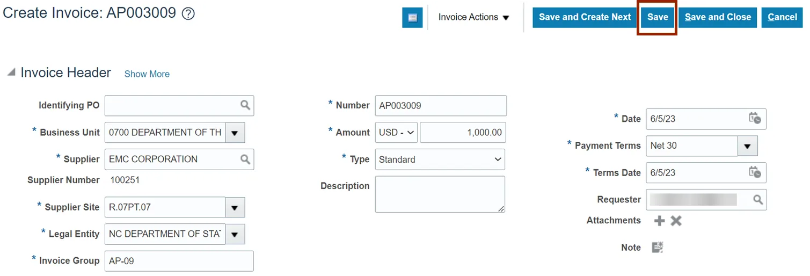Open the invoice Date calendar picker
The image size is (810, 276).
click(x=755, y=119)
